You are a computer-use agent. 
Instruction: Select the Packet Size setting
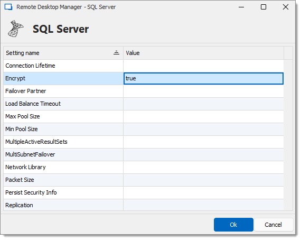63,180
